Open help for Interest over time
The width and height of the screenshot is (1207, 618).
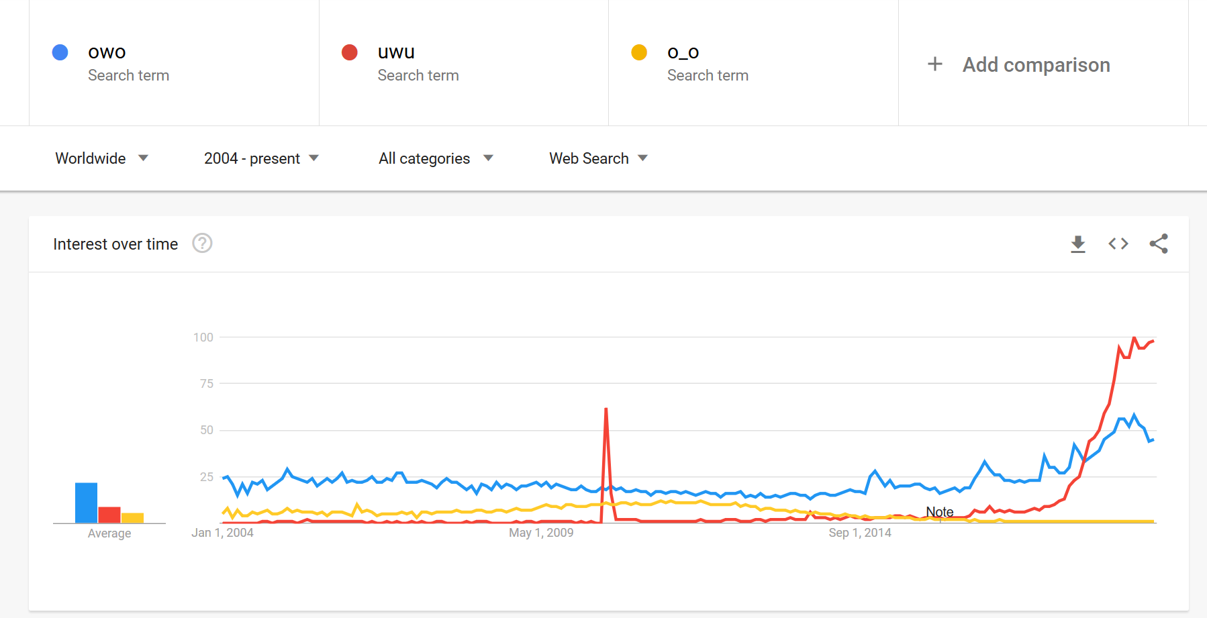(x=203, y=243)
